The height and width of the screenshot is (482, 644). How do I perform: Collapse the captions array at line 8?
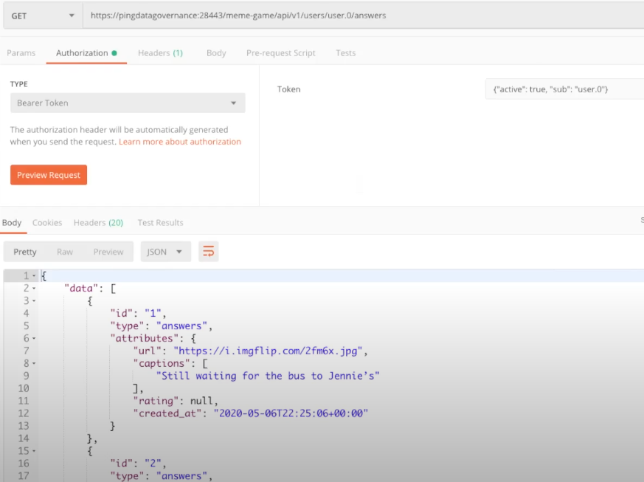tap(34, 364)
